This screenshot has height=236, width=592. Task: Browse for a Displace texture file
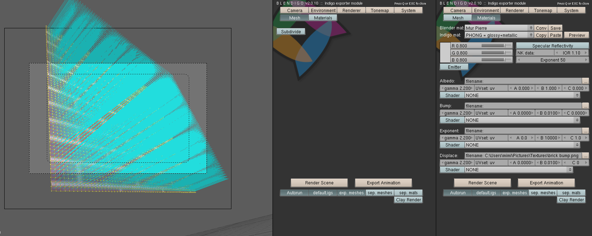coord(586,155)
